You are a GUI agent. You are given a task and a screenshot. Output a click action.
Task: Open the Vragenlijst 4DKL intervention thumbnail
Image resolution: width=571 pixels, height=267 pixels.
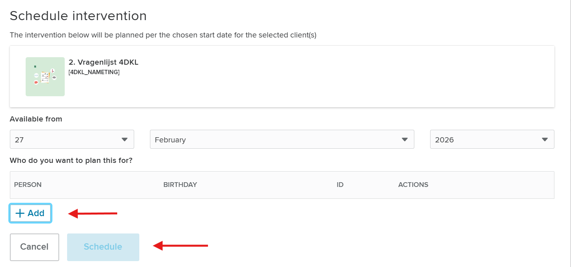click(45, 77)
